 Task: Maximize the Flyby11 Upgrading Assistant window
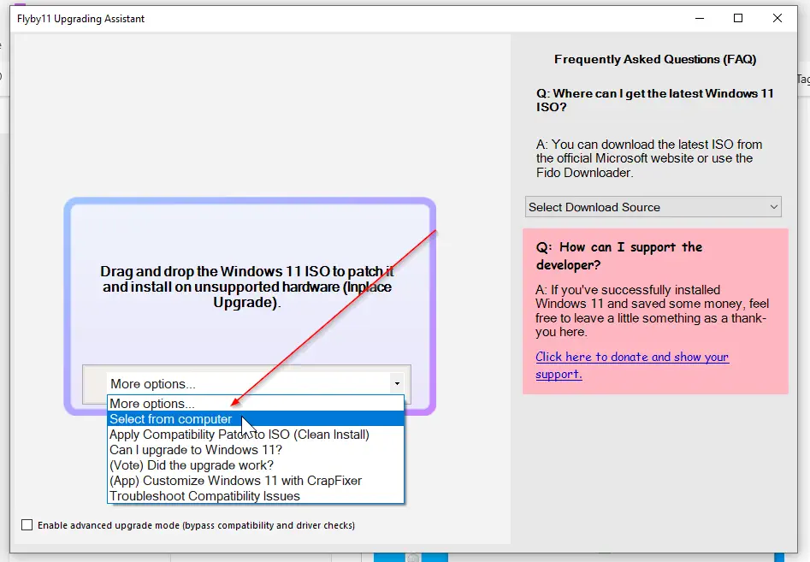pyautogui.click(x=738, y=19)
